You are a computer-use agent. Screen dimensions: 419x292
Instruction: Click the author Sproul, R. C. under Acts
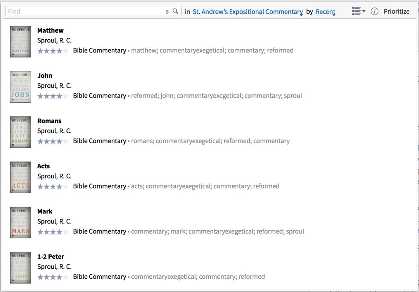point(55,176)
